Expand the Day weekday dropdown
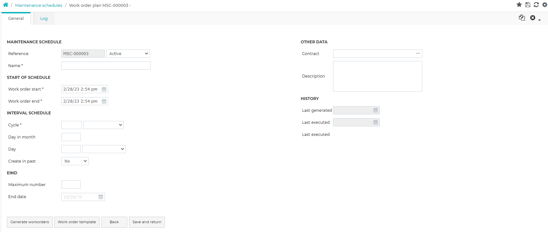This screenshot has width=548, height=232. pos(104,149)
